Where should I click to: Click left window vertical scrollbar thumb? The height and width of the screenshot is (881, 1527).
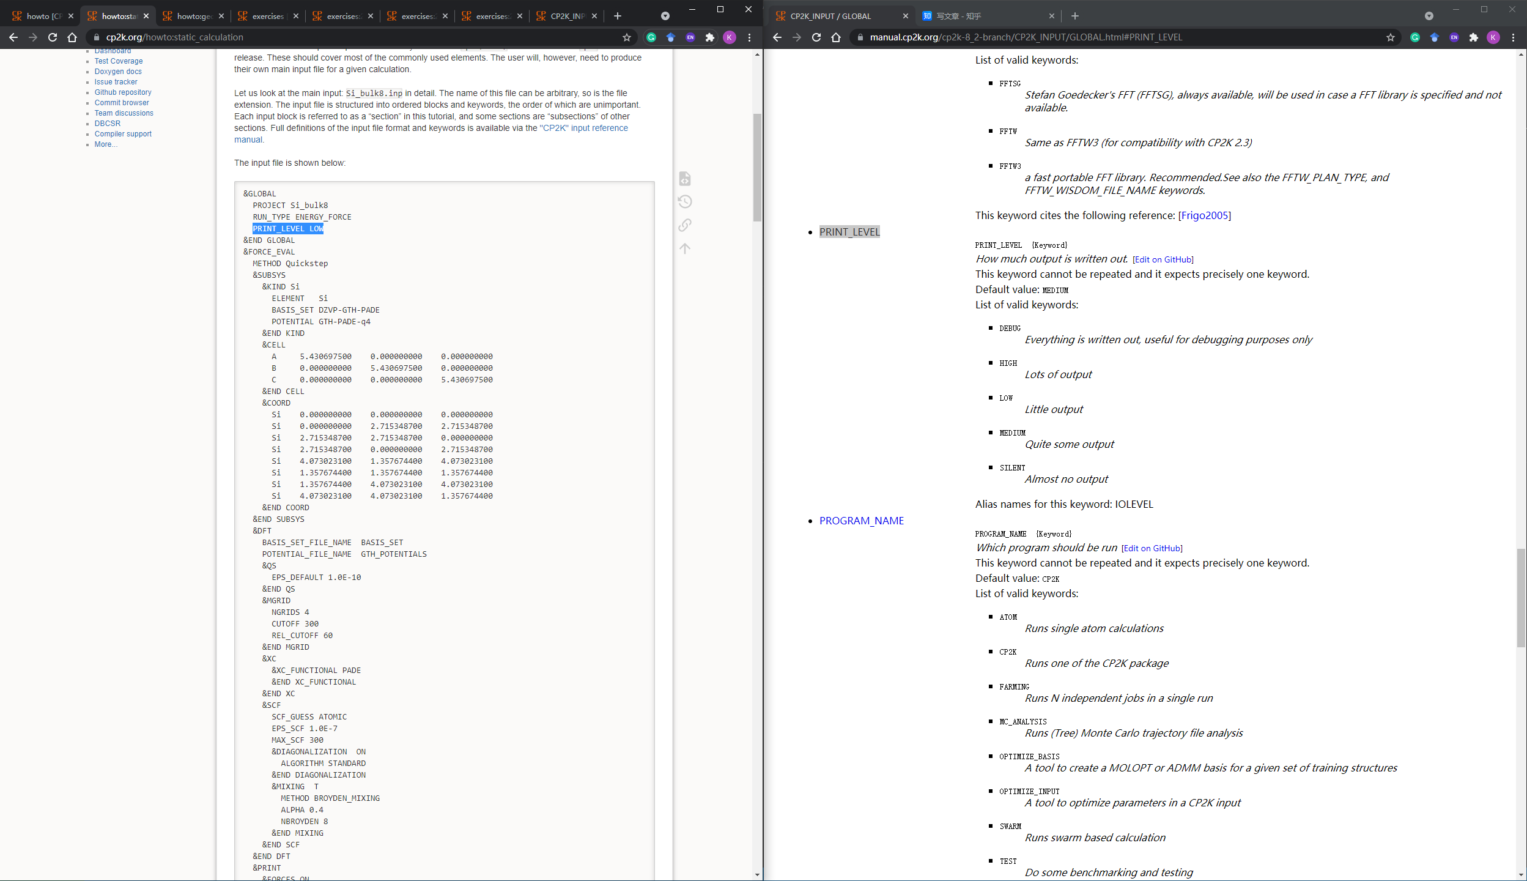pyautogui.click(x=757, y=166)
